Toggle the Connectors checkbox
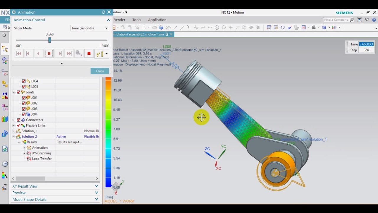This screenshot has width=378, height=213. [19, 120]
